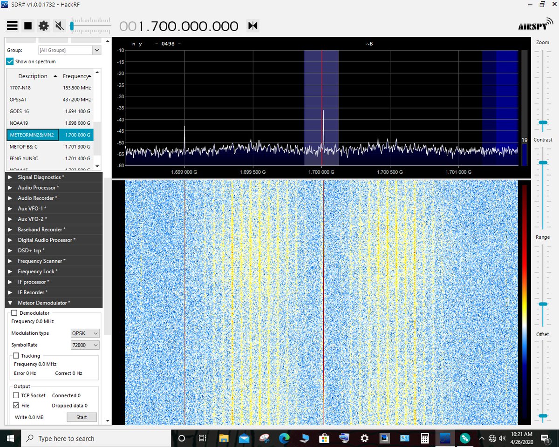Sort list by Description column header
The image size is (559, 447).
pos(34,76)
